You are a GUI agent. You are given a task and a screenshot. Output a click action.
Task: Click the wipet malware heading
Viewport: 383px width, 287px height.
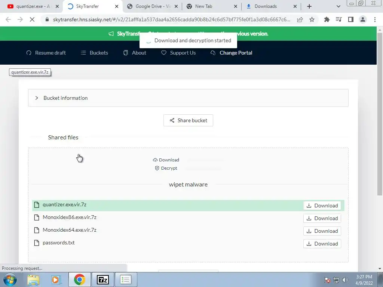pos(188,185)
